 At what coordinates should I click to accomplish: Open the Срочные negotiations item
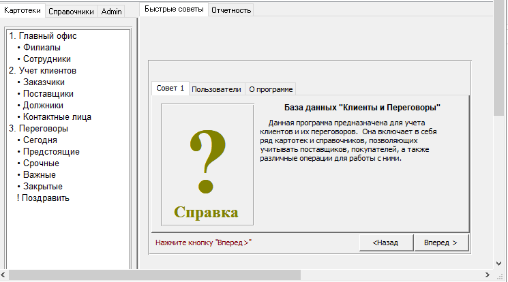point(41,163)
